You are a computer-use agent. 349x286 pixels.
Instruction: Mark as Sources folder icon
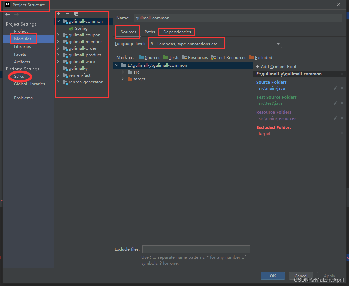(142, 57)
